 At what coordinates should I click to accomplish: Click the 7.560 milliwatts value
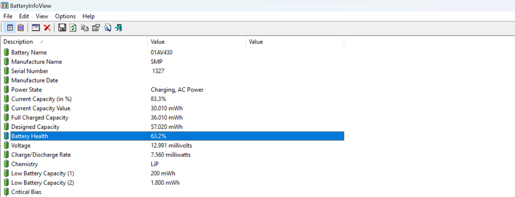(x=171, y=155)
